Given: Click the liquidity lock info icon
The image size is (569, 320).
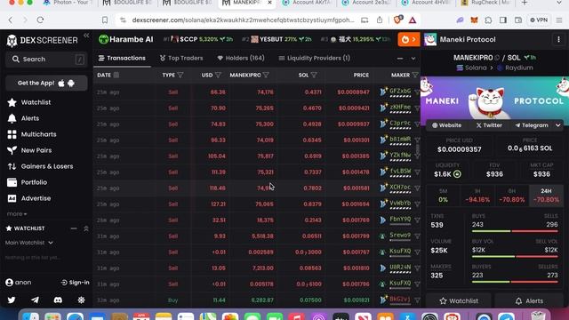Looking at the screenshot, I should tap(457, 174).
